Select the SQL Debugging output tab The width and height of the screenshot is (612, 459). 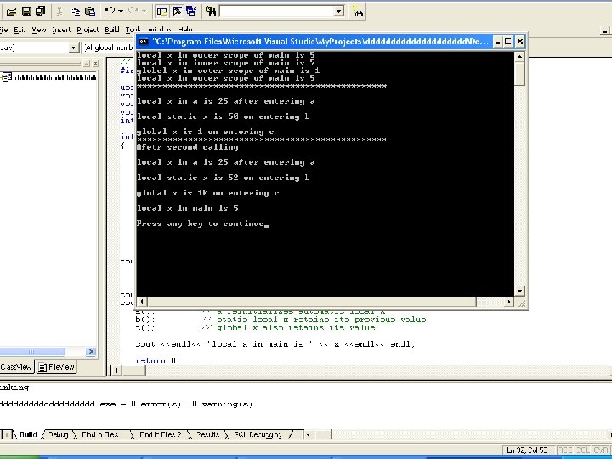pyautogui.click(x=258, y=434)
